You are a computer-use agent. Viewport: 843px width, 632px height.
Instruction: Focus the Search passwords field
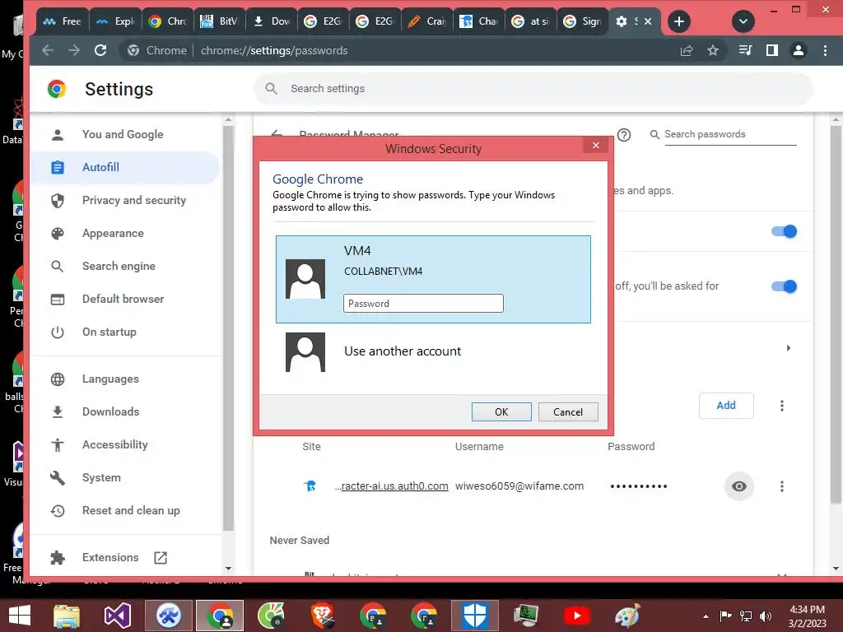coord(729,134)
